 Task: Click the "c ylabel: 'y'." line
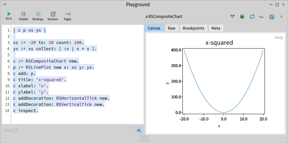(x=31, y=92)
